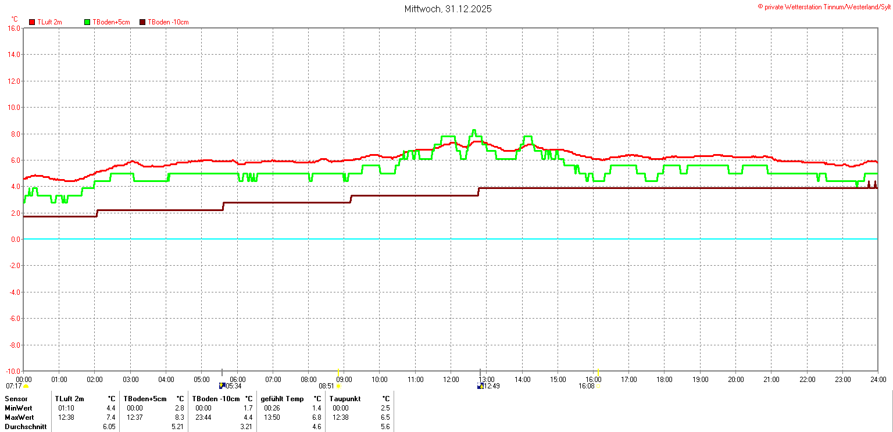Select the TBoden -10cm legend label
893x432 pixels.
(168, 22)
